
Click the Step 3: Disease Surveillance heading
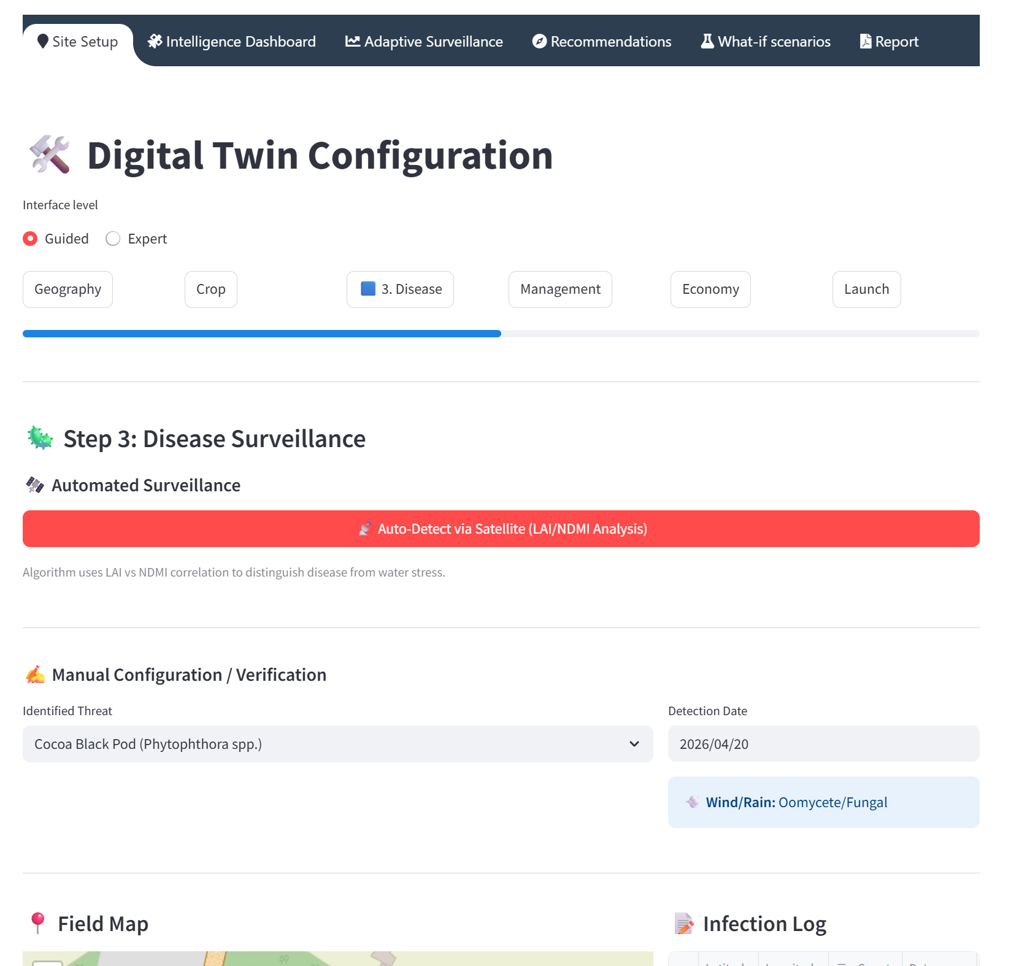[215, 439]
